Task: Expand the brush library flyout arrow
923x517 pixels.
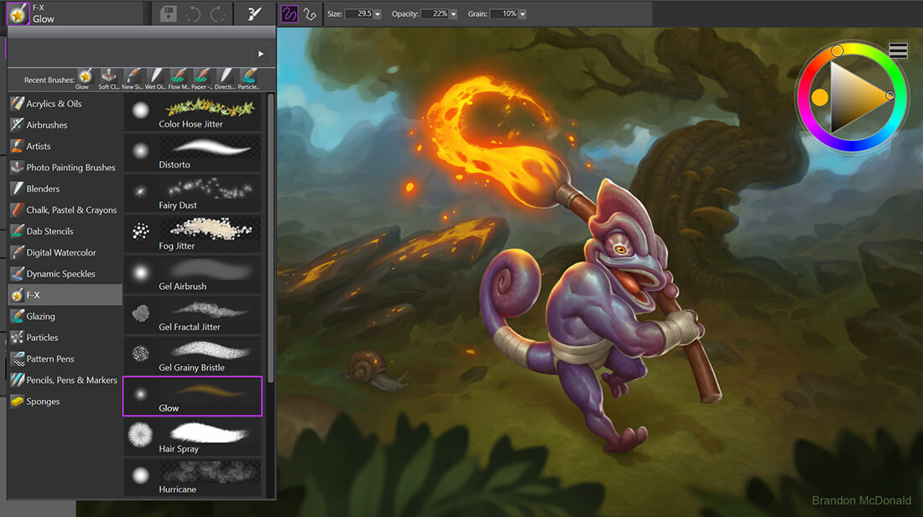Action: click(261, 54)
